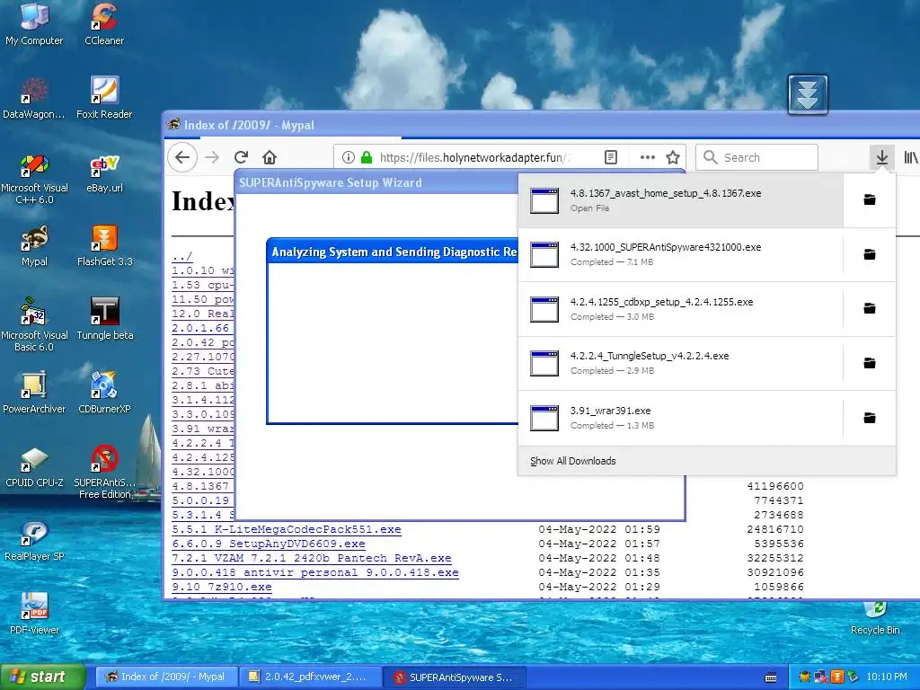Show folder for cdbxp_setup download
The height and width of the screenshot is (690, 920).
pos(870,309)
